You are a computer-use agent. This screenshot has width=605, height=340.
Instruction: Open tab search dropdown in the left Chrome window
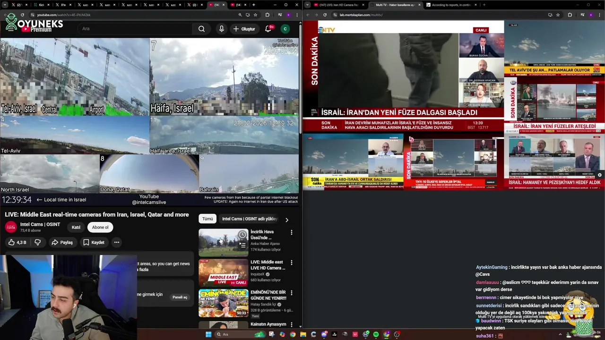click(5, 5)
